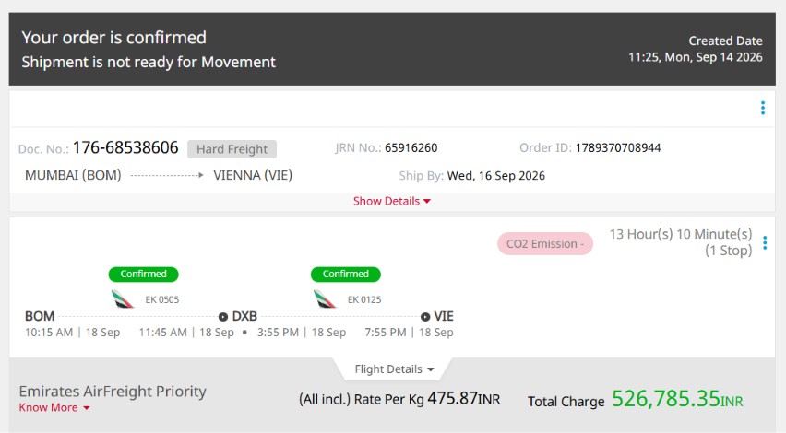The height and width of the screenshot is (433, 786).
Task: Expand Know More for Emirates AirFreight Priority
Action: (x=54, y=407)
